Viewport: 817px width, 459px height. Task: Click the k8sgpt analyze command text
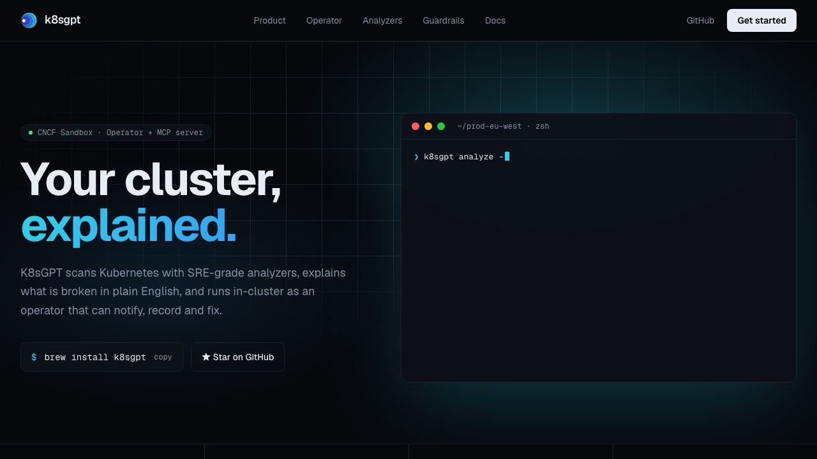pos(463,157)
